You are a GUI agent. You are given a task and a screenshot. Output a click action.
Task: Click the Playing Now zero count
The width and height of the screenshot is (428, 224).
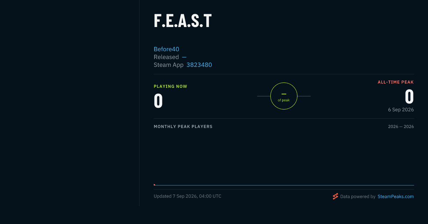coord(158,101)
